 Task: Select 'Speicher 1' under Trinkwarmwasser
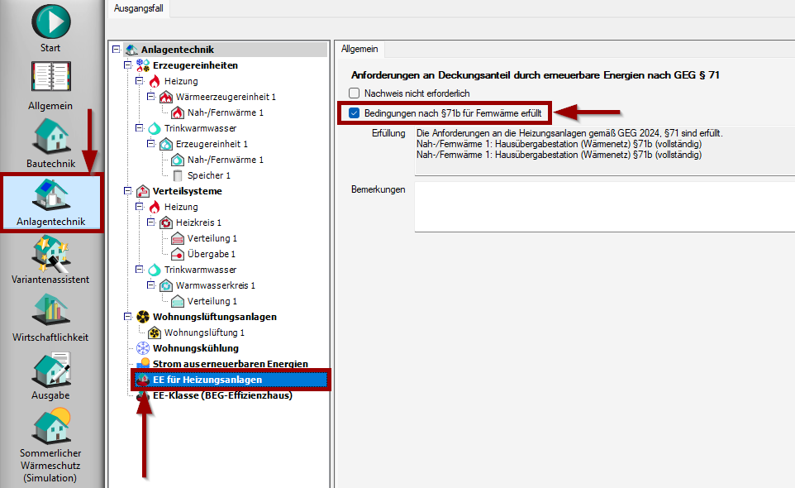(208, 175)
